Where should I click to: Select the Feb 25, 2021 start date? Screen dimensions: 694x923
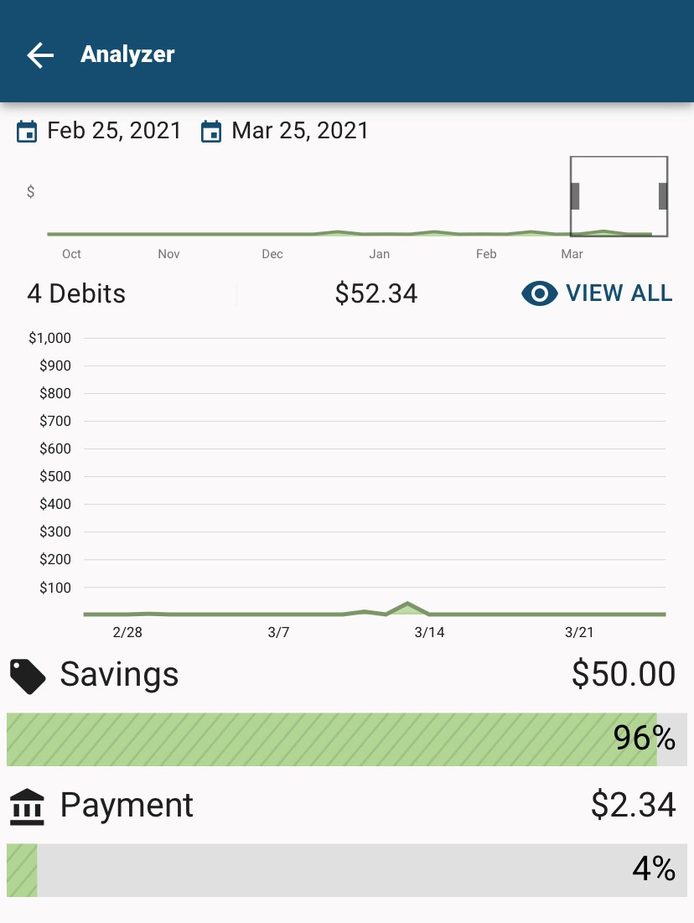[x=114, y=131]
